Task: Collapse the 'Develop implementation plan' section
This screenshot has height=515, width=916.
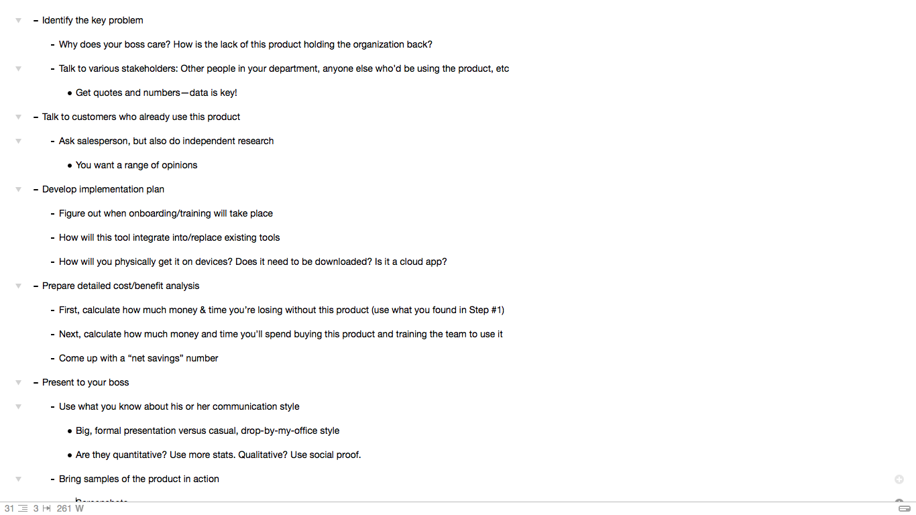Action: click(19, 189)
